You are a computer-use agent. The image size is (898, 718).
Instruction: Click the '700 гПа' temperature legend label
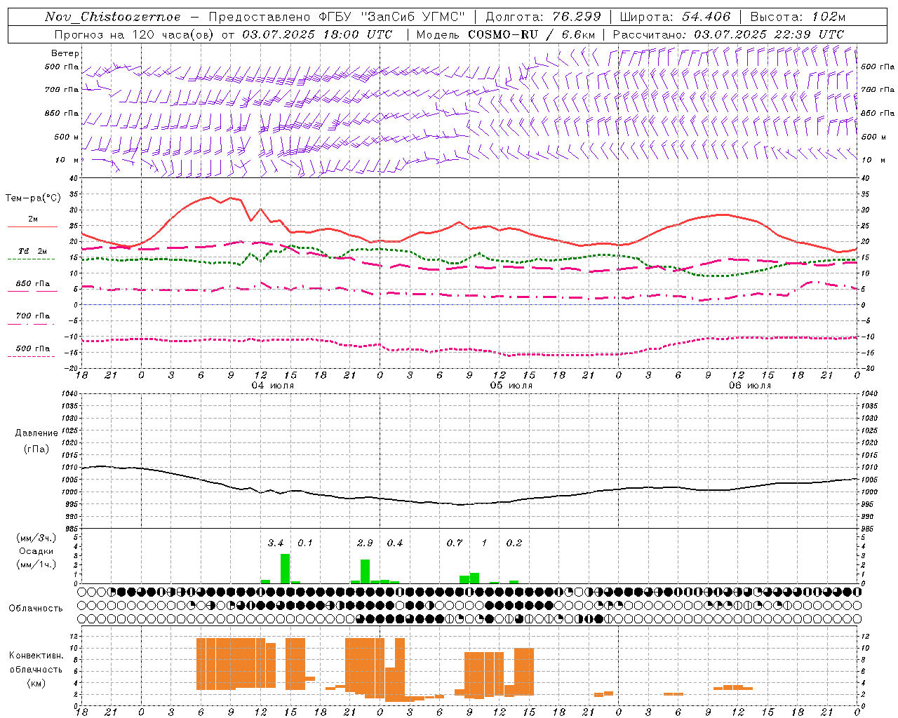point(33,316)
